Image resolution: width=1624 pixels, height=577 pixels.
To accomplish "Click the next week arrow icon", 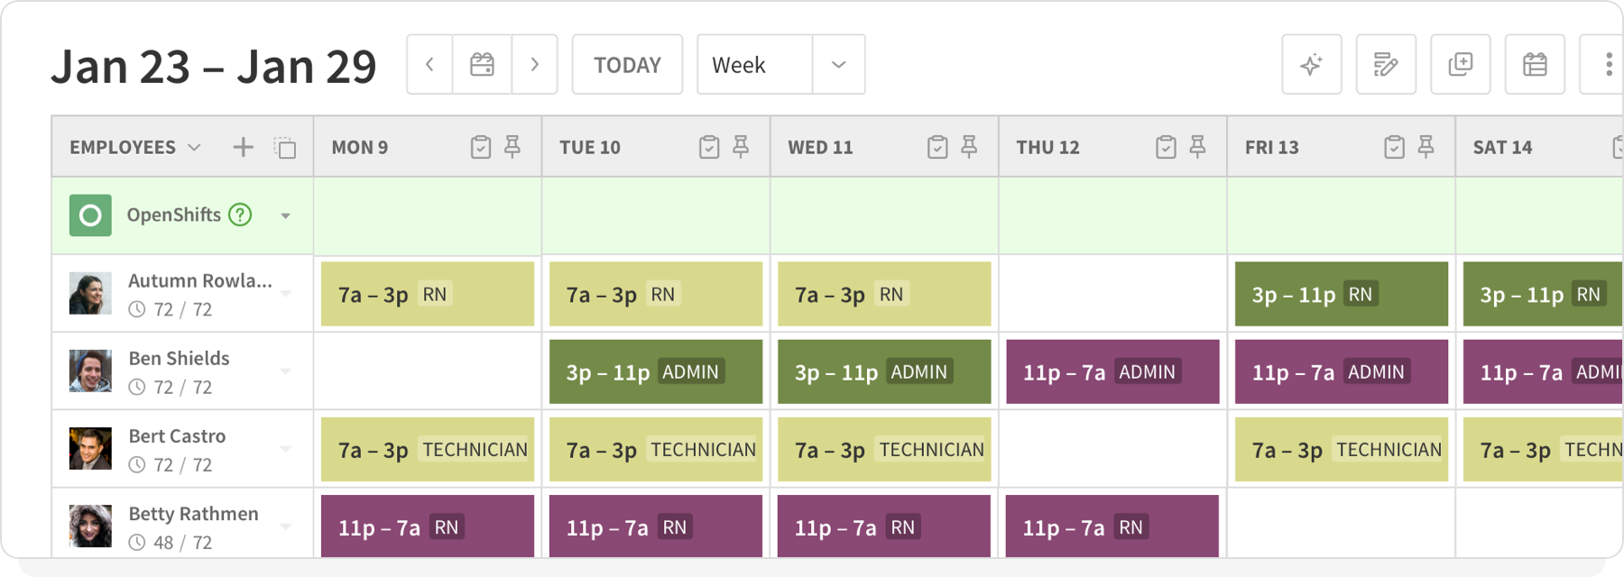I will 534,64.
